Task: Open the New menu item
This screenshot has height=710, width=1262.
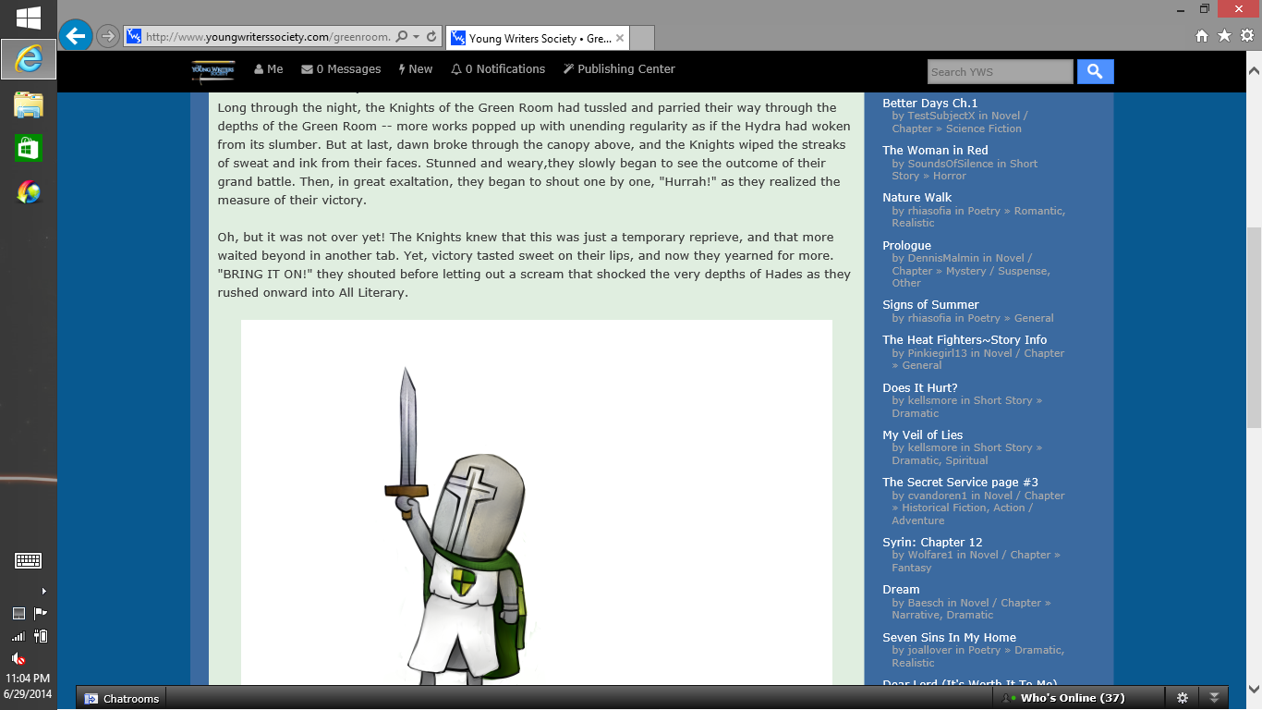Action: tap(416, 69)
